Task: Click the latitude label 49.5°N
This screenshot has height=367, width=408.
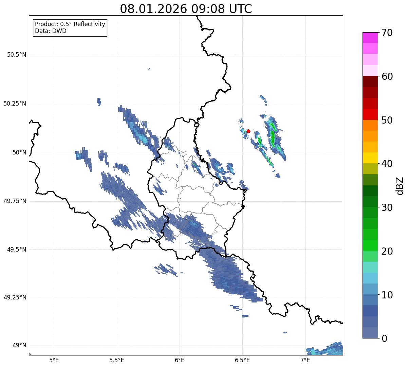Action: (x=17, y=250)
